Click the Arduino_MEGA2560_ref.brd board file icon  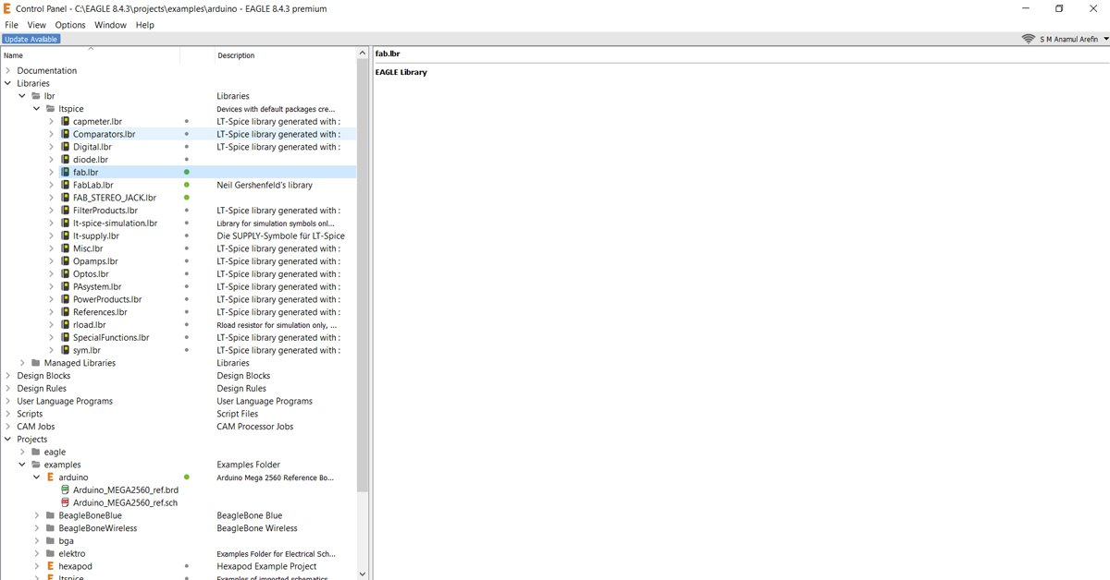65,490
